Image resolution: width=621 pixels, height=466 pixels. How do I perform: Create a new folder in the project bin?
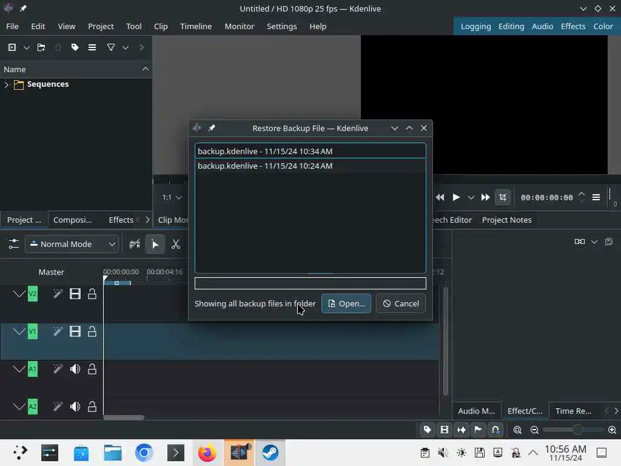coord(41,47)
